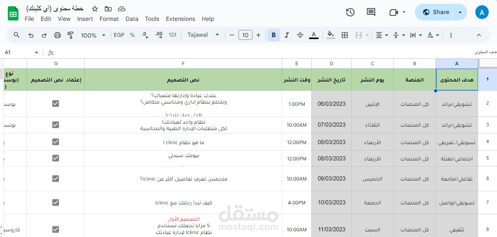Open horizontal align dropdown
Image resolution: width=497 pixels, height=237 pixels.
[382, 35]
